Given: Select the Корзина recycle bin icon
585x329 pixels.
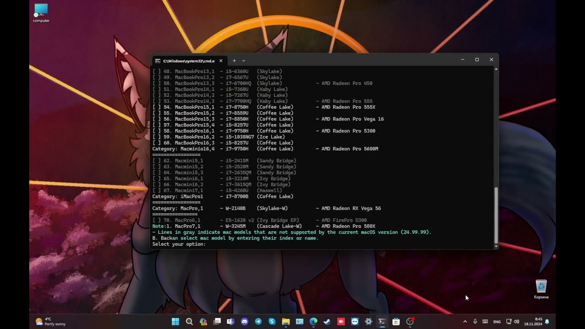Looking at the screenshot, I should click(541, 289).
